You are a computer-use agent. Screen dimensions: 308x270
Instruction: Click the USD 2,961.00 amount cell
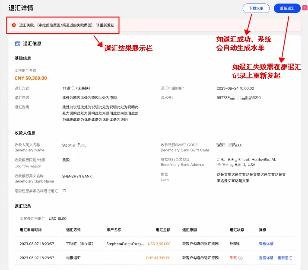pyautogui.click(x=159, y=244)
